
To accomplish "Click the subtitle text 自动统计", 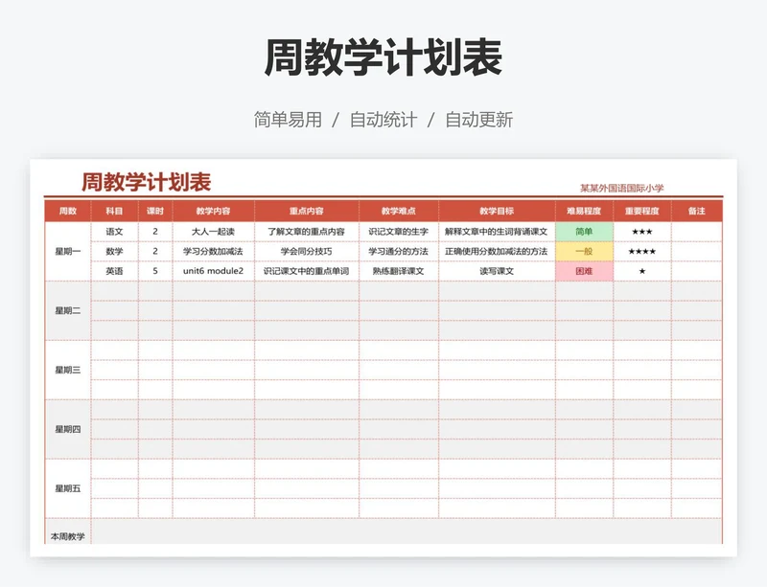I will [x=383, y=120].
